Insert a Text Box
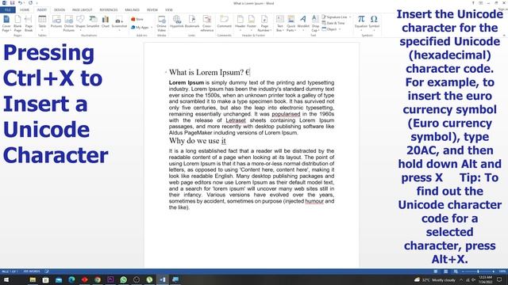Screen dimensions: 508x285 coord(280,24)
